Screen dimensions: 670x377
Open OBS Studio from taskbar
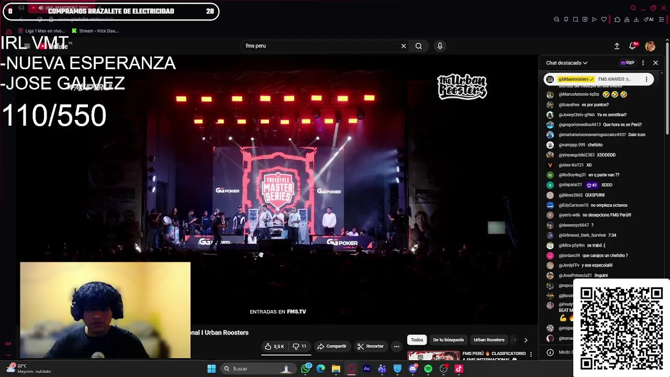[x=443, y=369]
